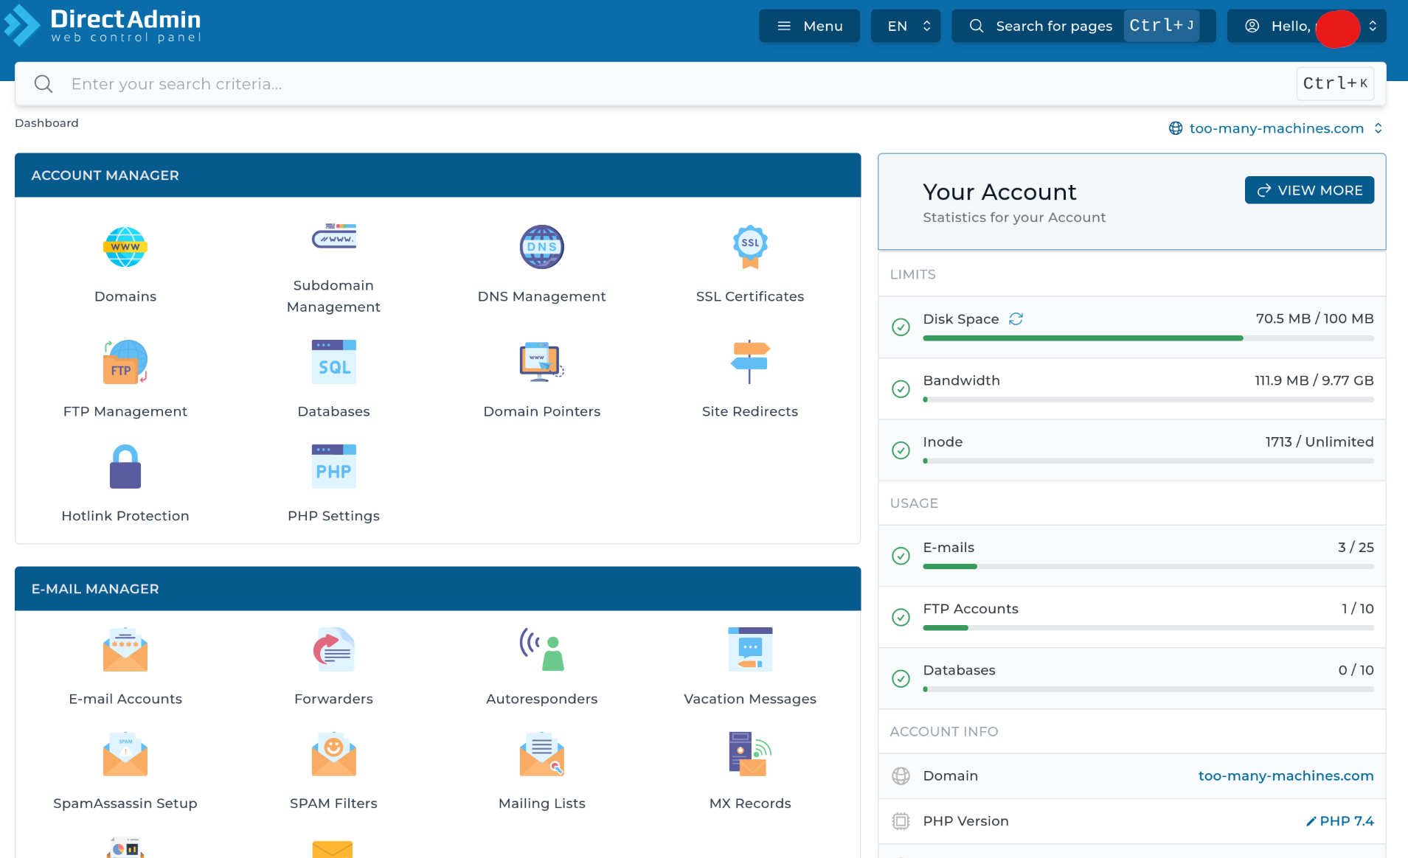
Task: Open the SQL Databases icon
Action: [x=333, y=362]
